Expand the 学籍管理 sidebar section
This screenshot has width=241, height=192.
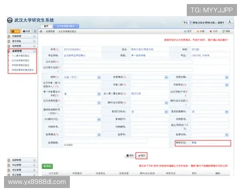click(x=34, y=36)
